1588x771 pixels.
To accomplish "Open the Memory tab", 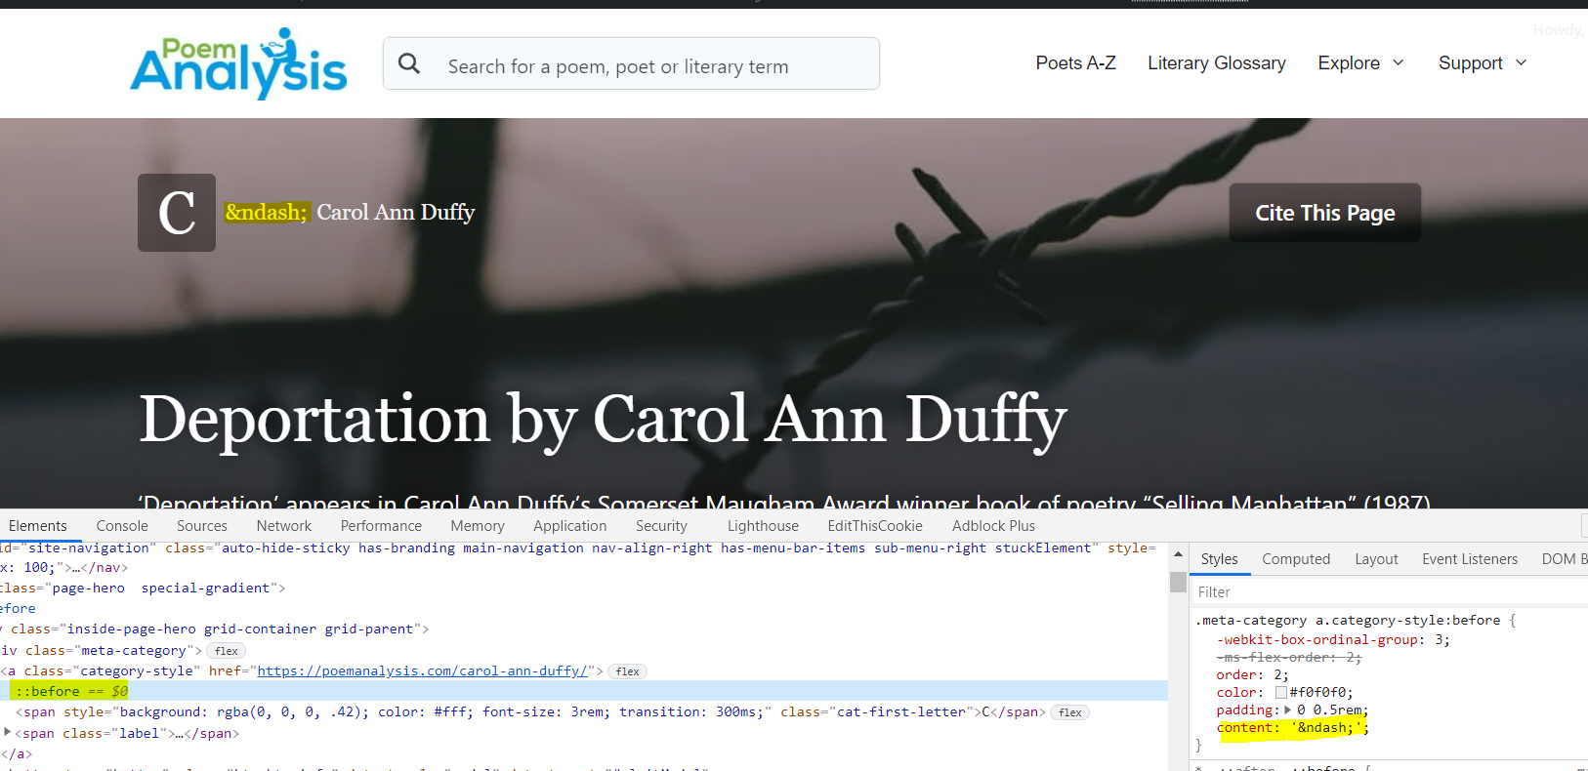I will [x=478, y=526].
